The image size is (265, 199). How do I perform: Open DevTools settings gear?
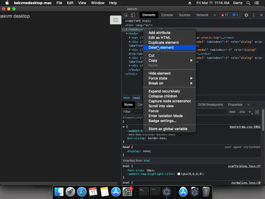click(246, 15)
